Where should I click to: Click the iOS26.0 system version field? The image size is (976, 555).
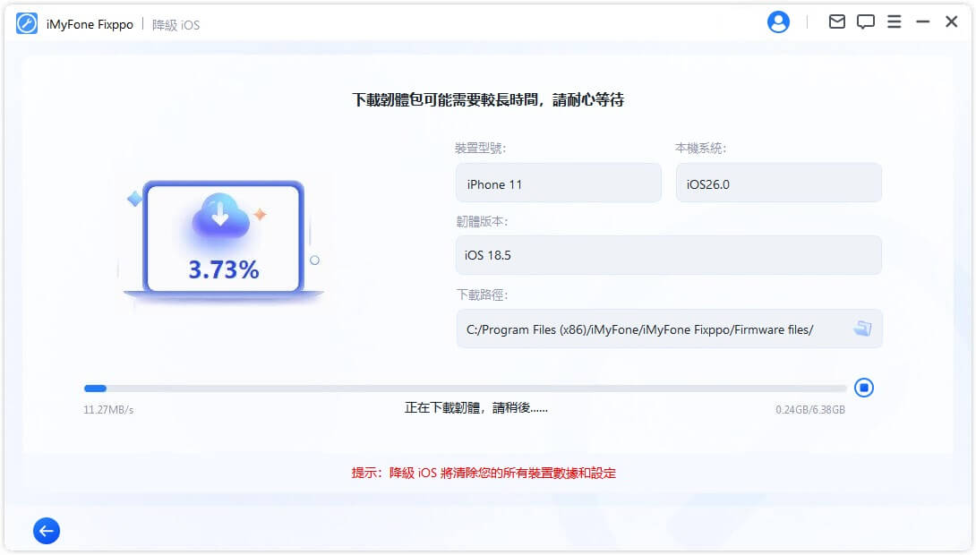point(778,183)
